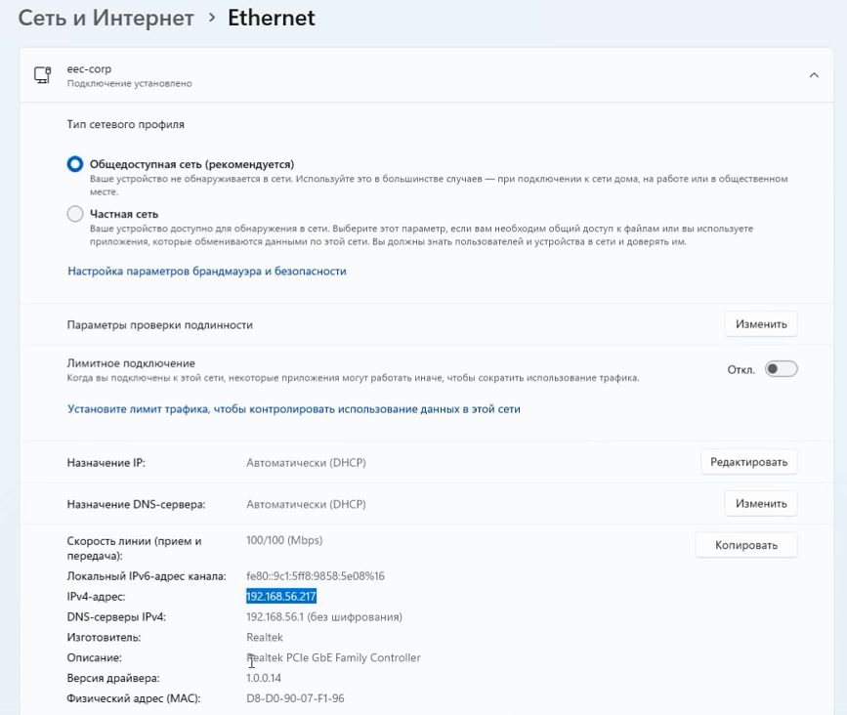Open firewall and security settings link
This screenshot has height=715, width=847.
click(206, 272)
